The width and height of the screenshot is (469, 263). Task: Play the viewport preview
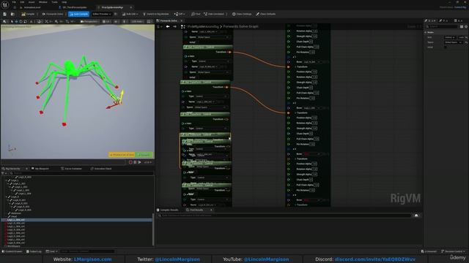(x=139, y=162)
